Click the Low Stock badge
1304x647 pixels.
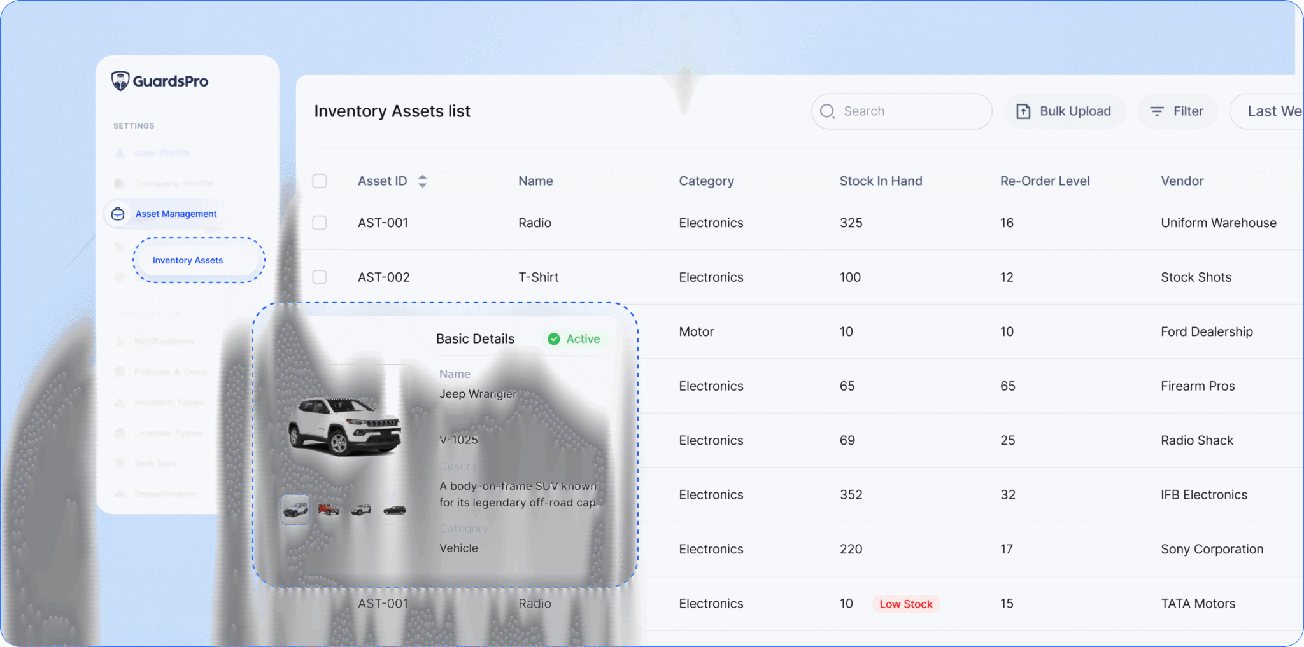905,604
